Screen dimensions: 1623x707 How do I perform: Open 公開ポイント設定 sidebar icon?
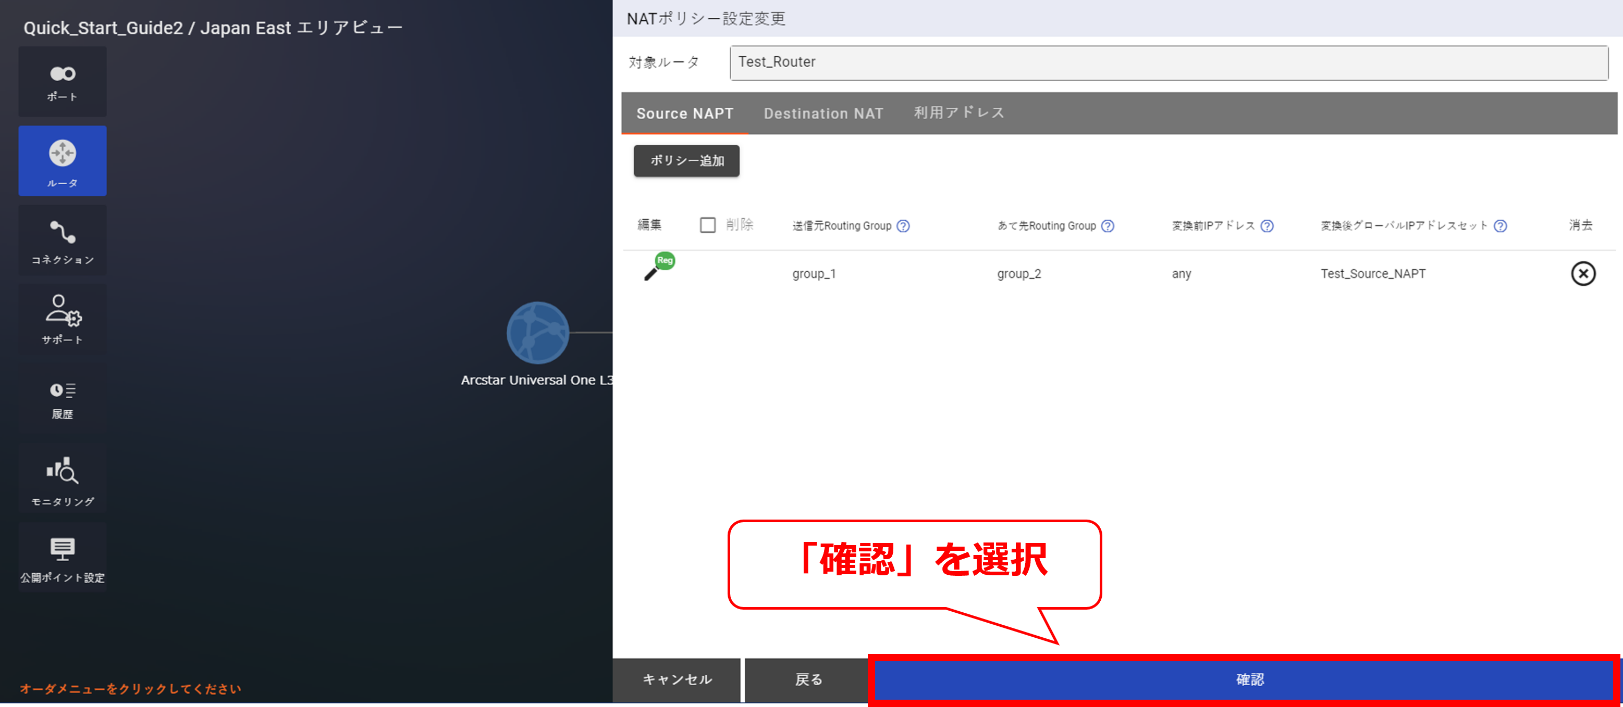pyautogui.click(x=63, y=558)
